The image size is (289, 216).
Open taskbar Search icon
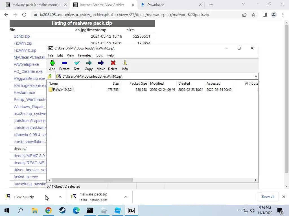pyautogui.click(x=20, y=210)
